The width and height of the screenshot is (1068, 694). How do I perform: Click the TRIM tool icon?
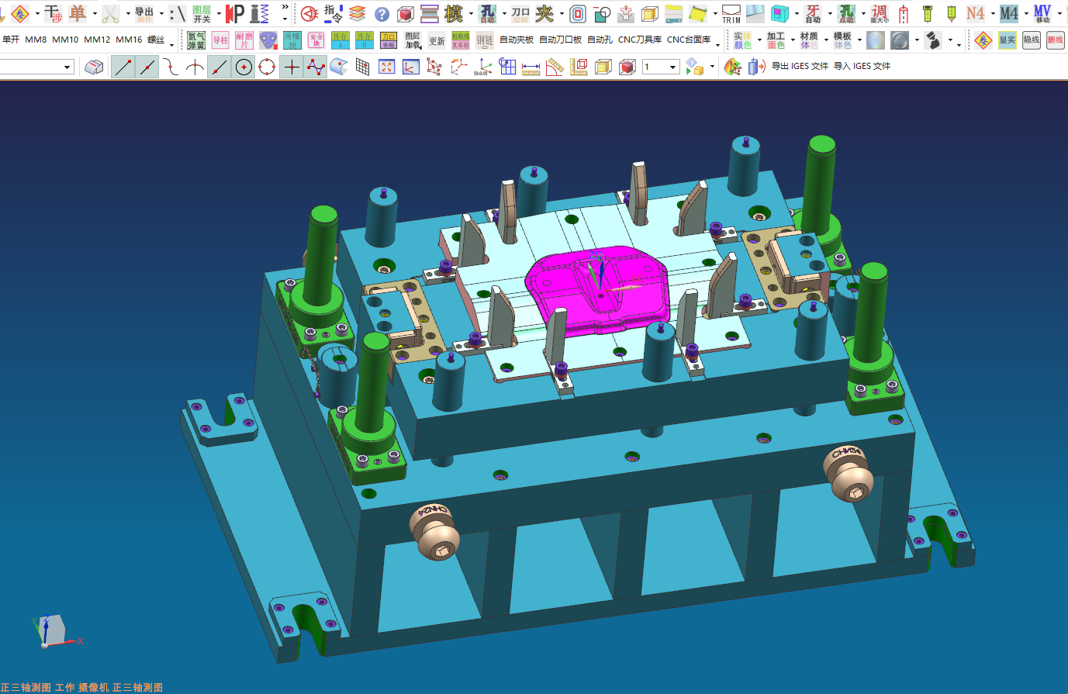coord(731,13)
